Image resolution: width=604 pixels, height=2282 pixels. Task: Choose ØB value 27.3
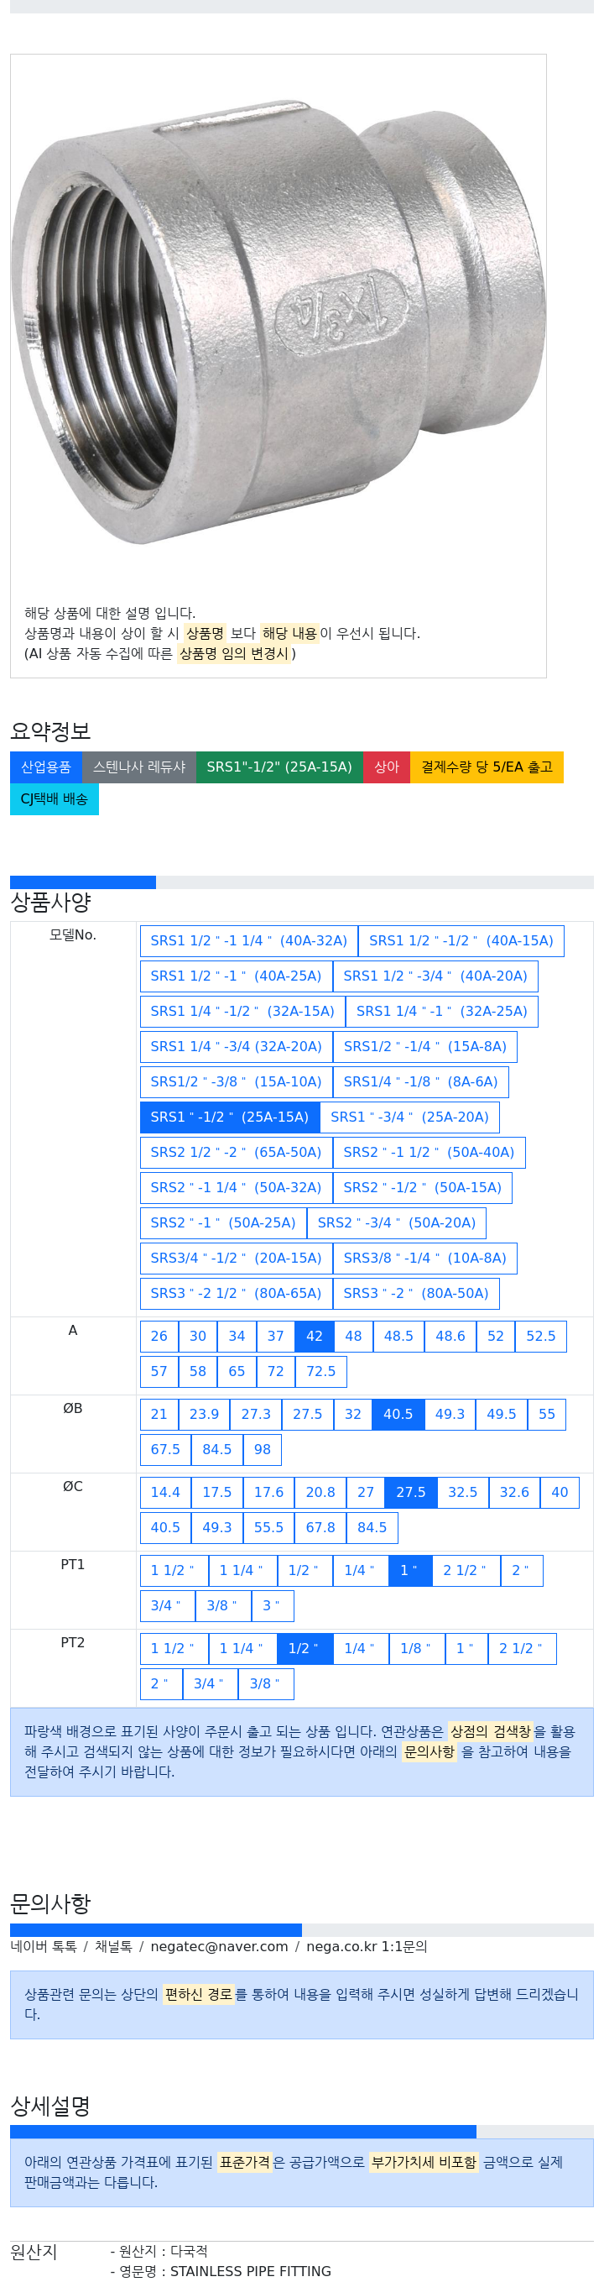[x=256, y=1414]
